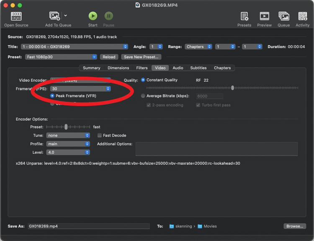Select Average Bitrate (kbps) radio button
This screenshot has width=314, height=241.
(x=143, y=96)
